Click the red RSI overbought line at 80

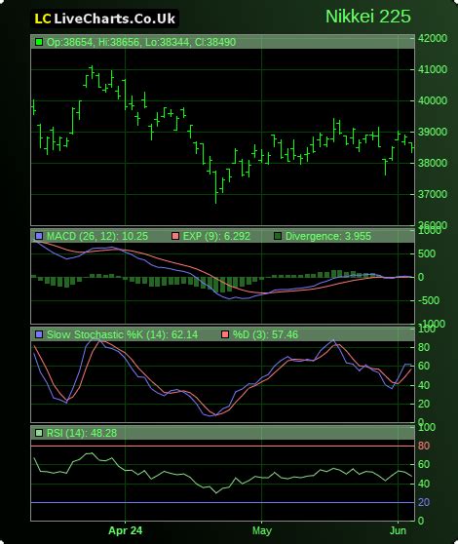click(x=222, y=446)
